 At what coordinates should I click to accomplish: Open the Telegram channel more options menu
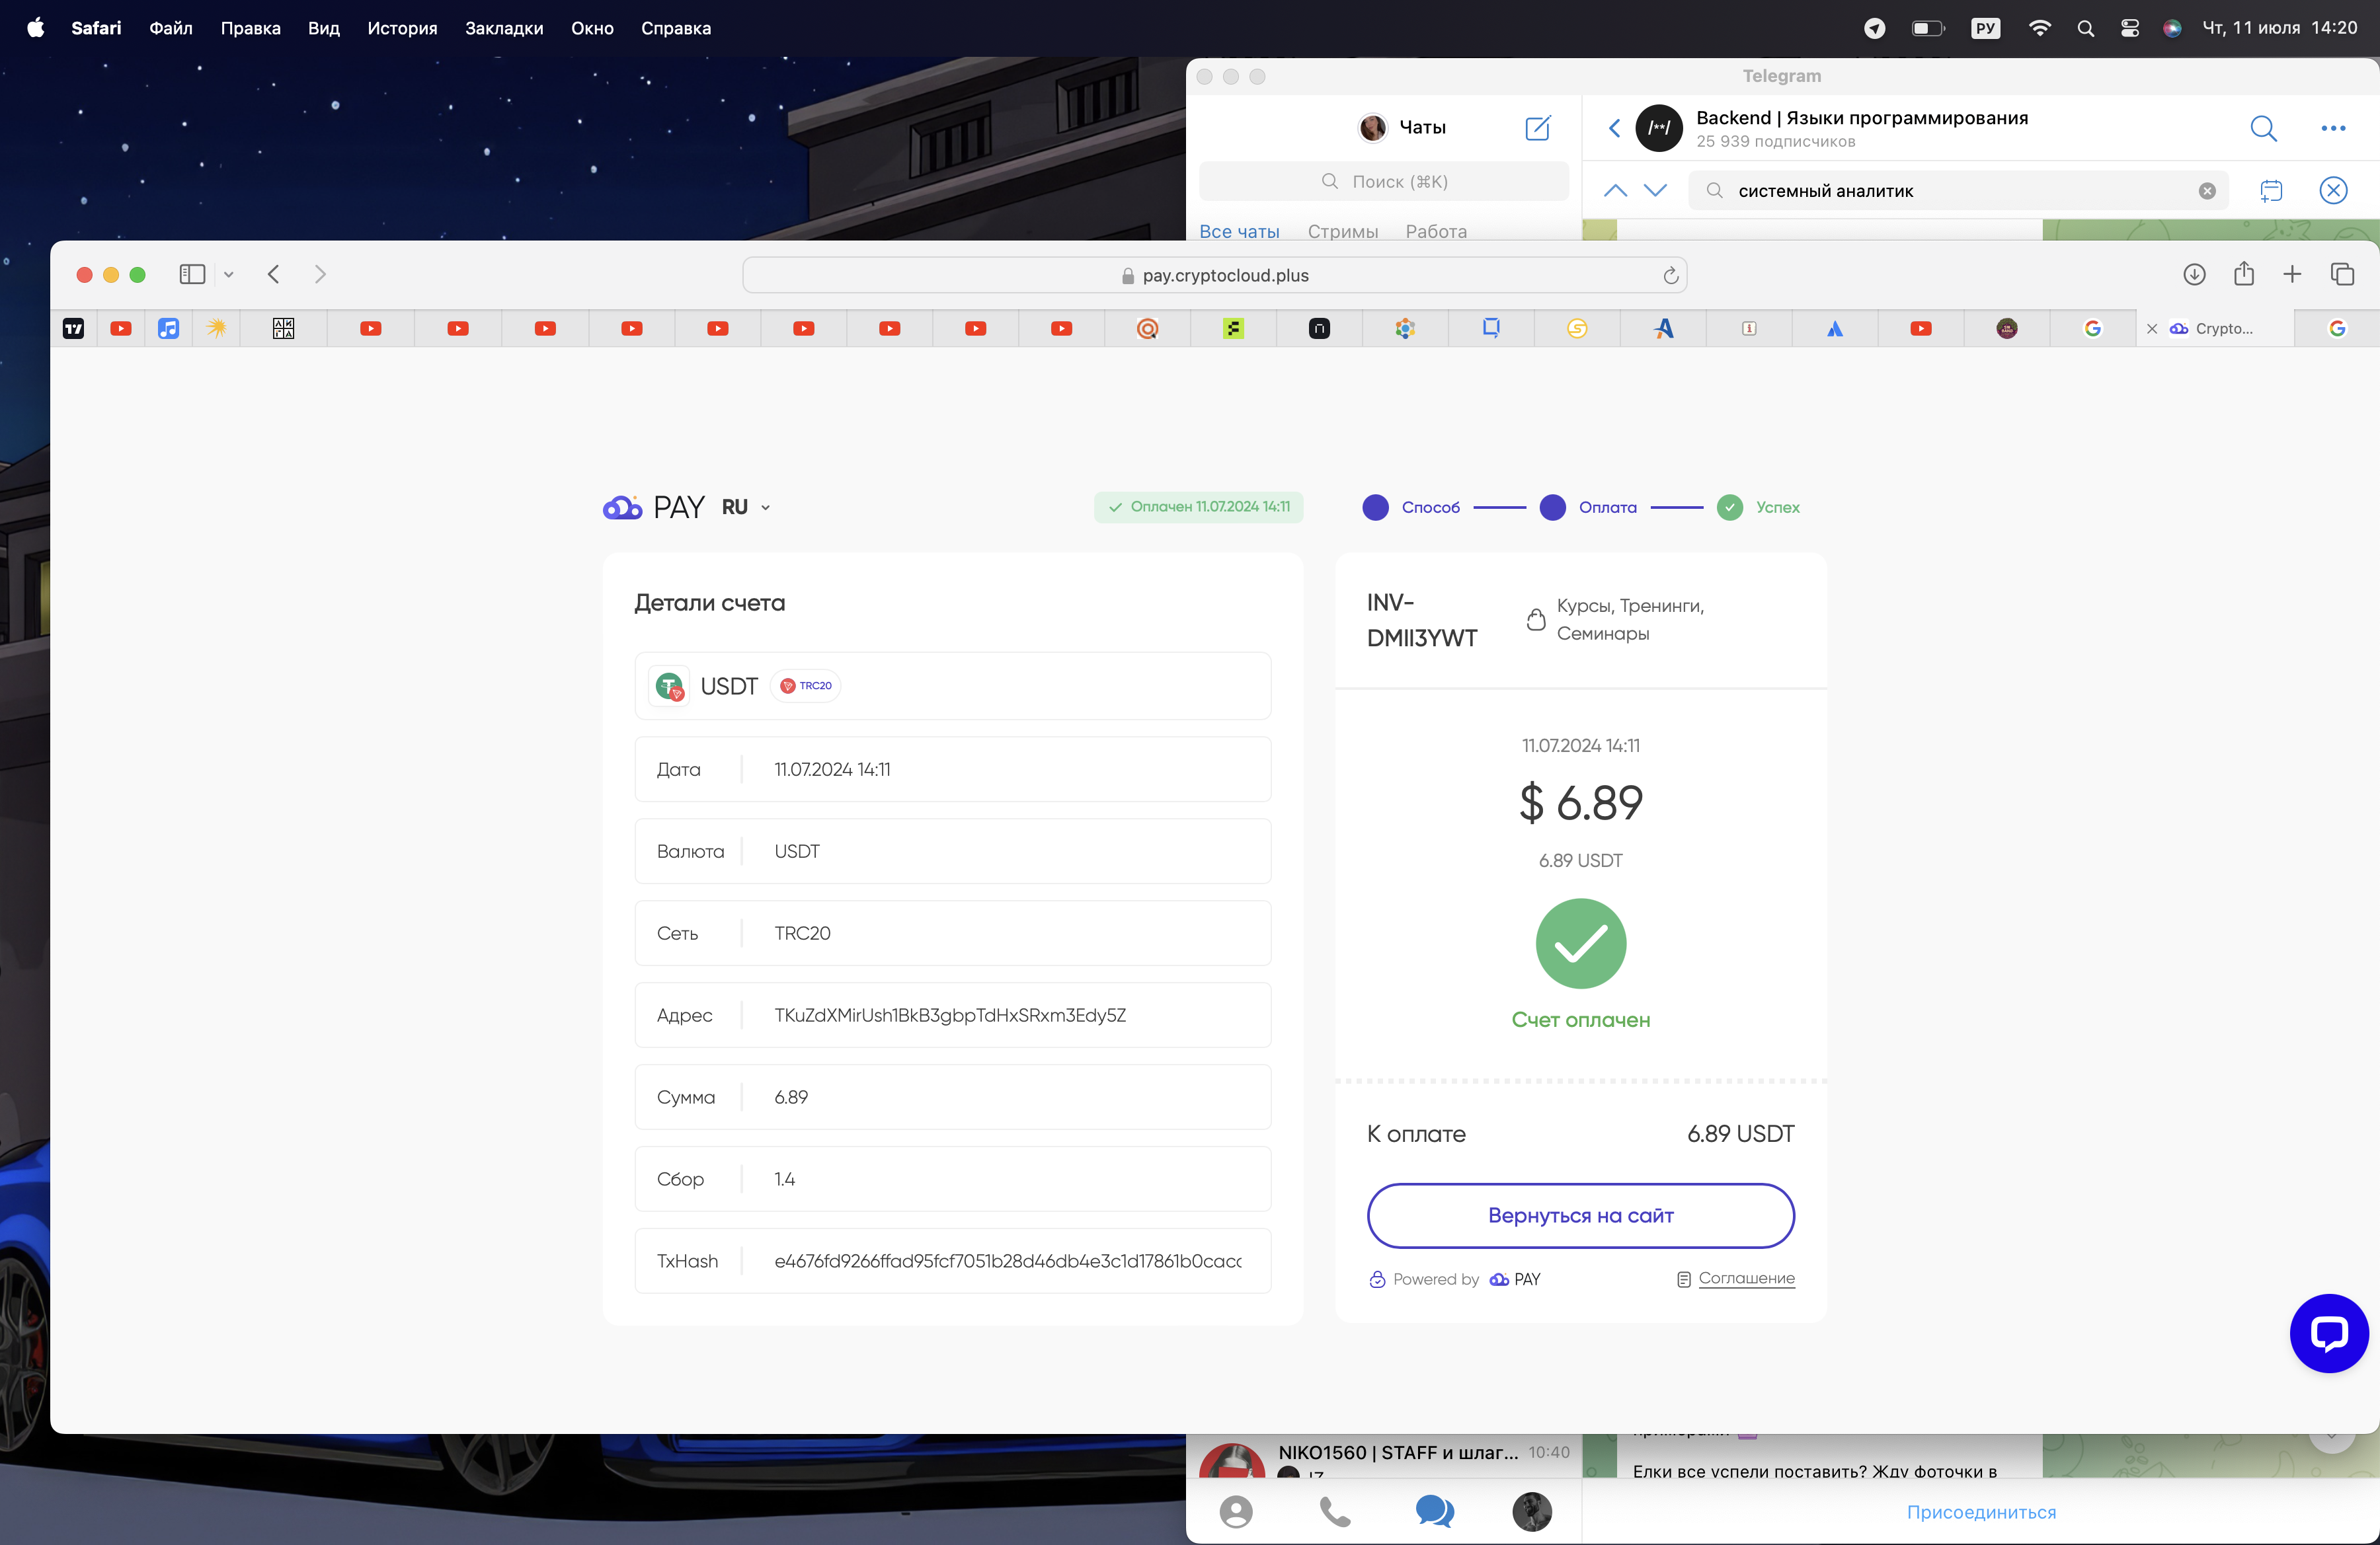[2333, 128]
